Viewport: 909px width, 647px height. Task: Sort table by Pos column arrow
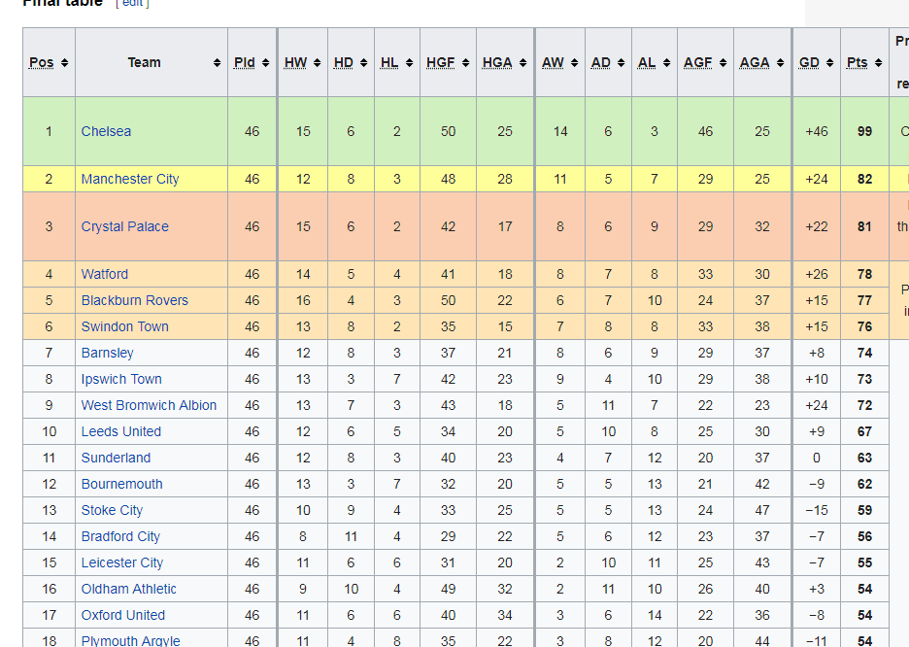pyautogui.click(x=64, y=62)
